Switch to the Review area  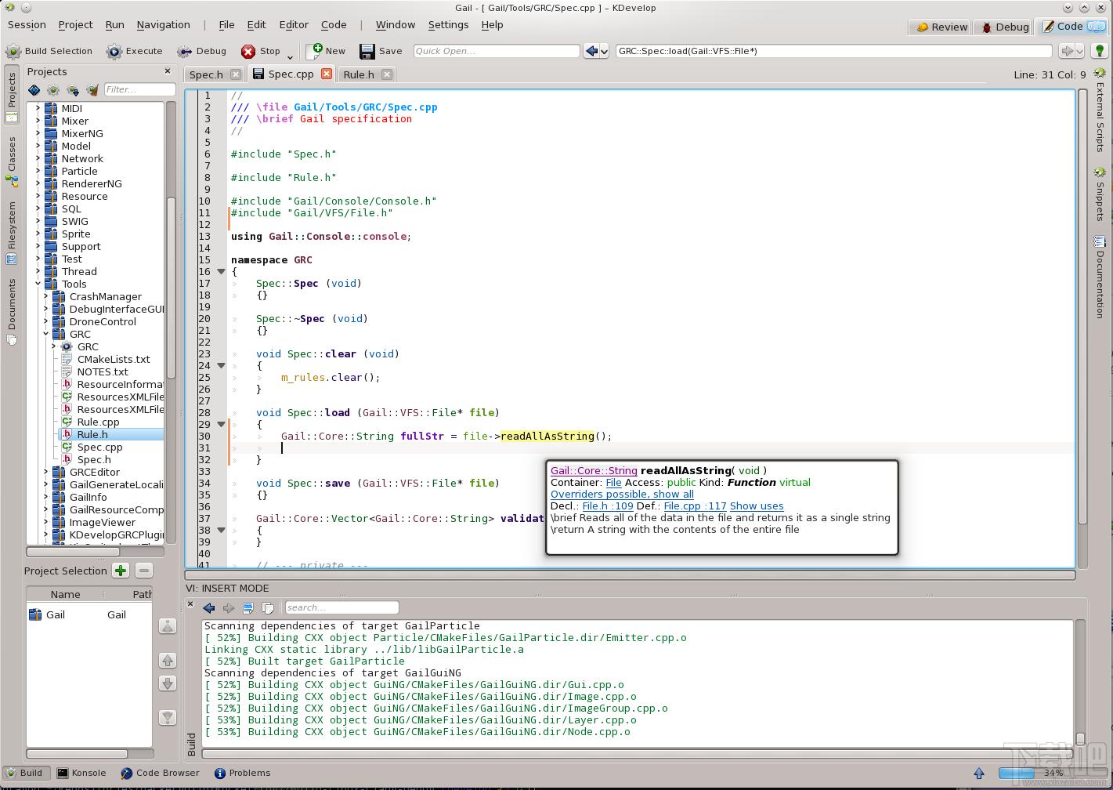click(x=941, y=27)
